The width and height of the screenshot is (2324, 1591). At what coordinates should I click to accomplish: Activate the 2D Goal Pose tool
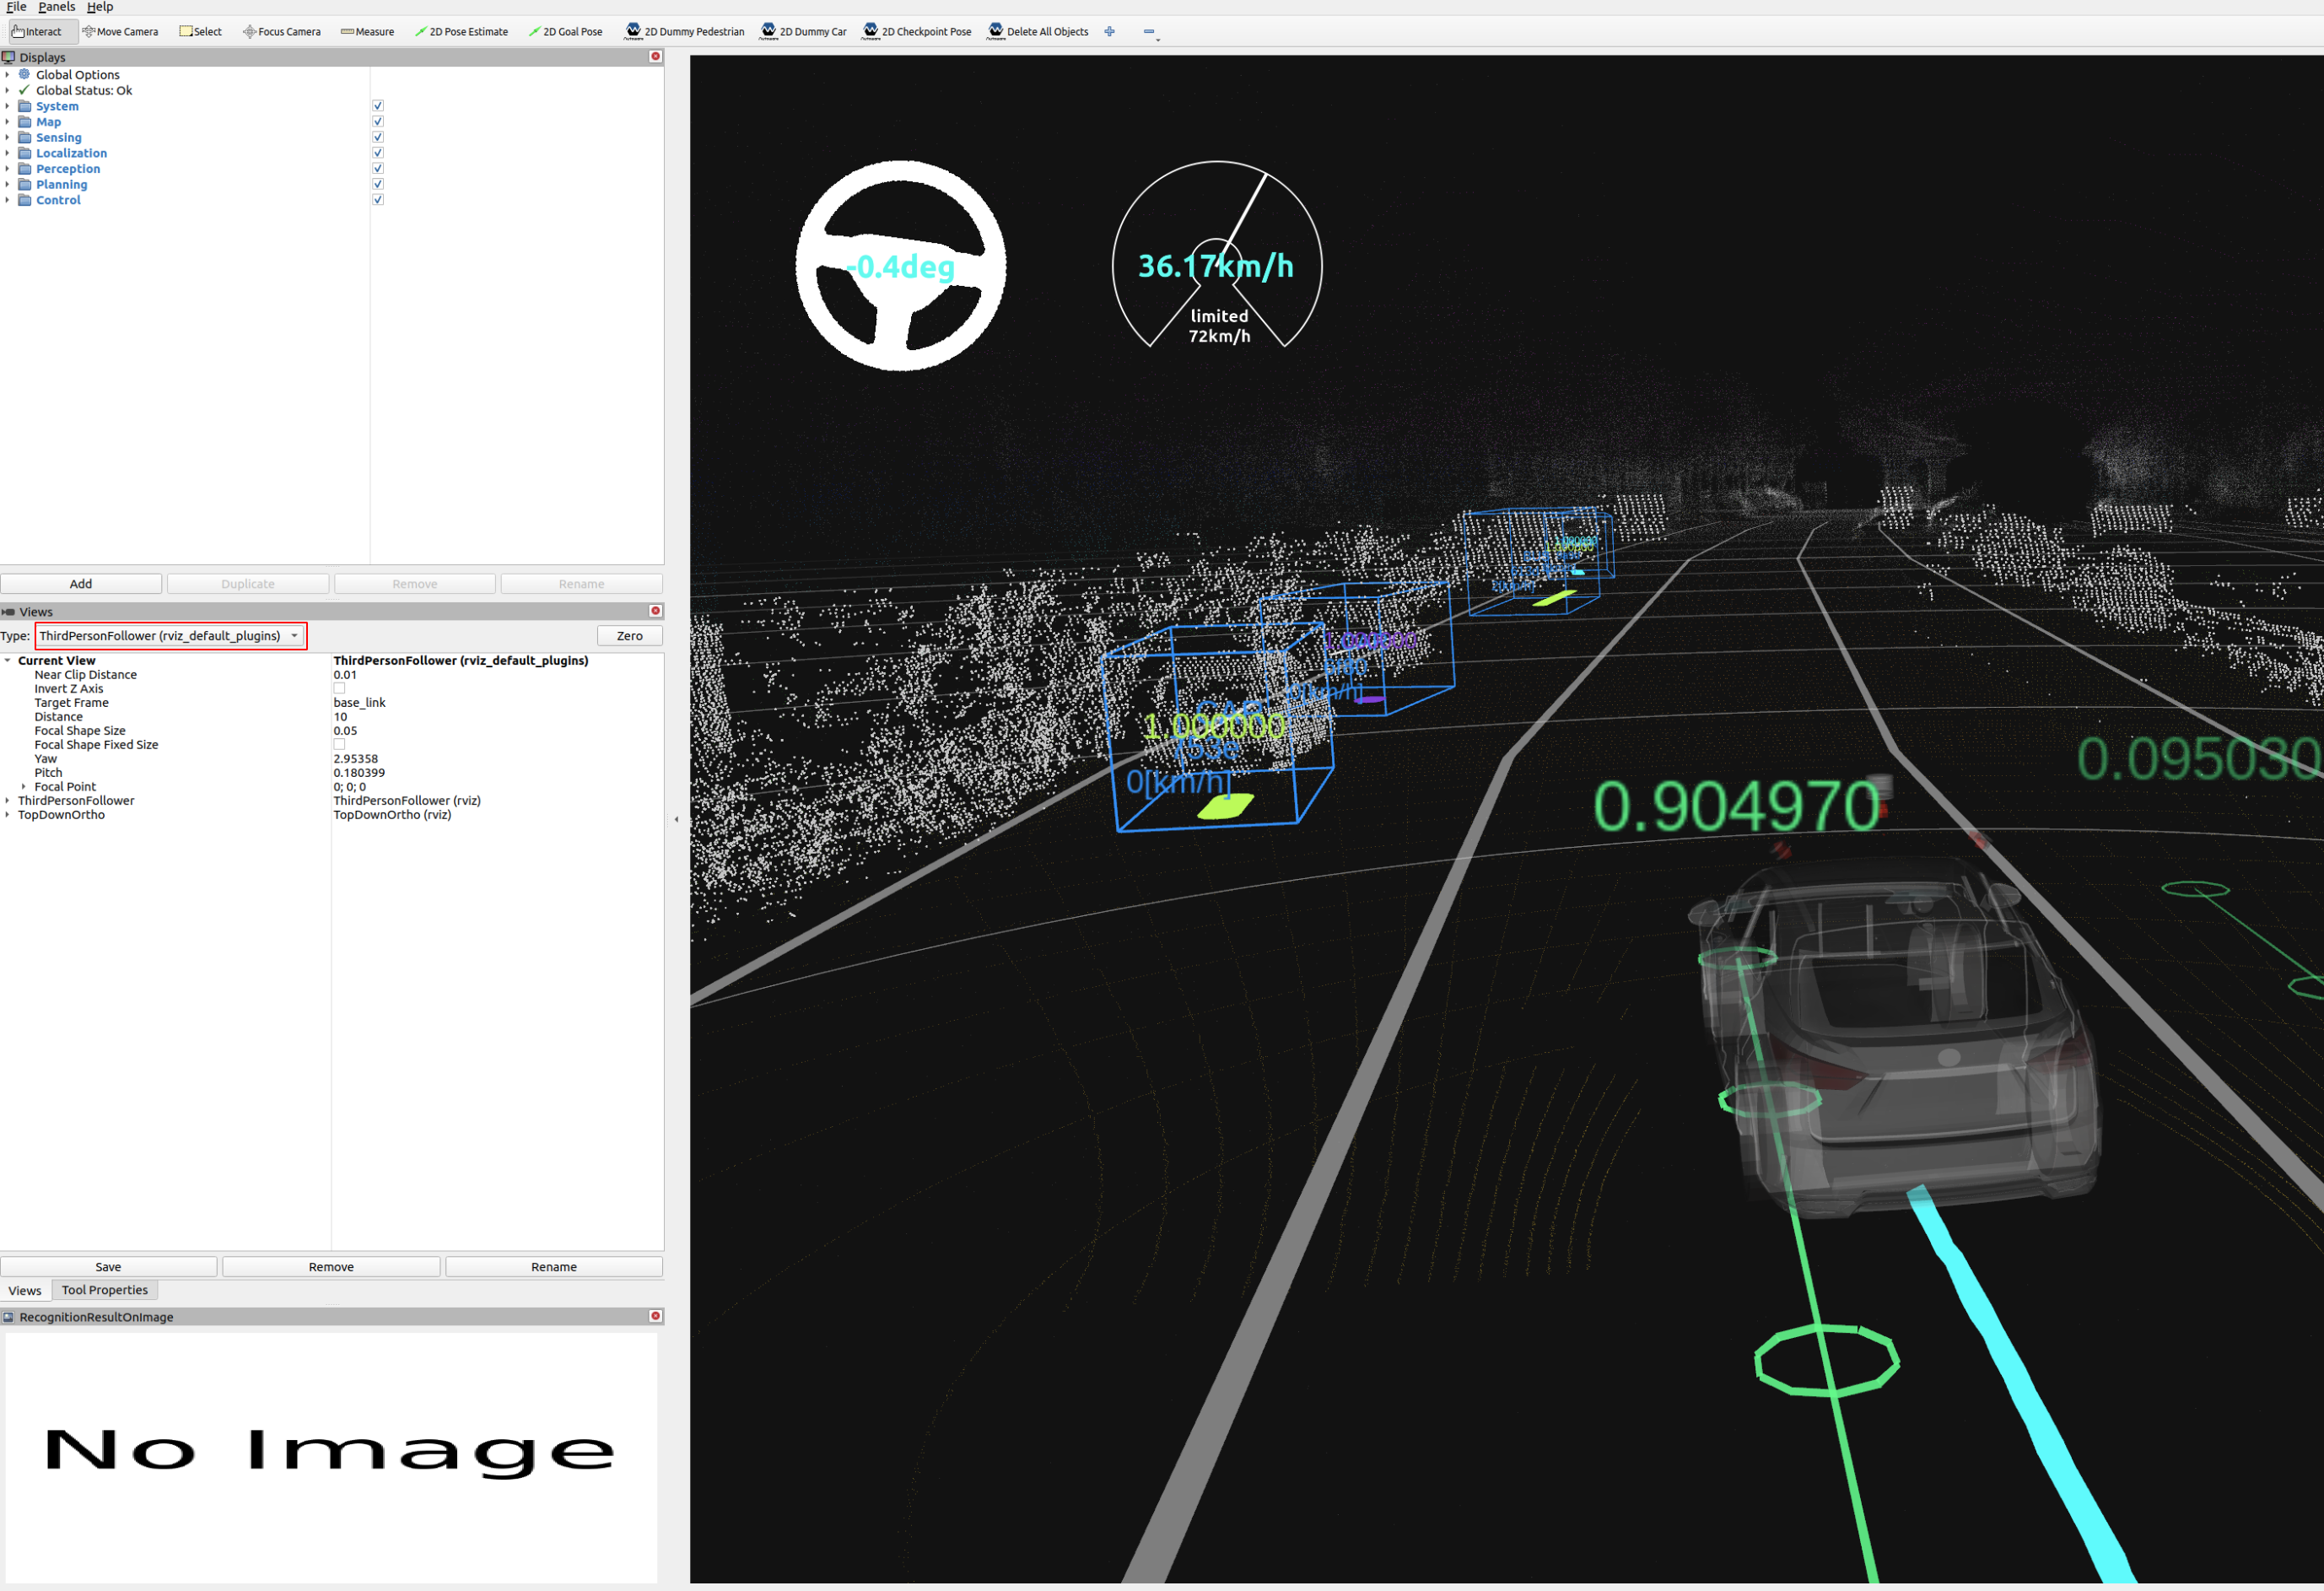click(x=565, y=31)
